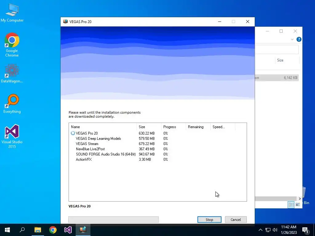
Task: Click the Remaining column header
Action: pyautogui.click(x=198, y=127)
